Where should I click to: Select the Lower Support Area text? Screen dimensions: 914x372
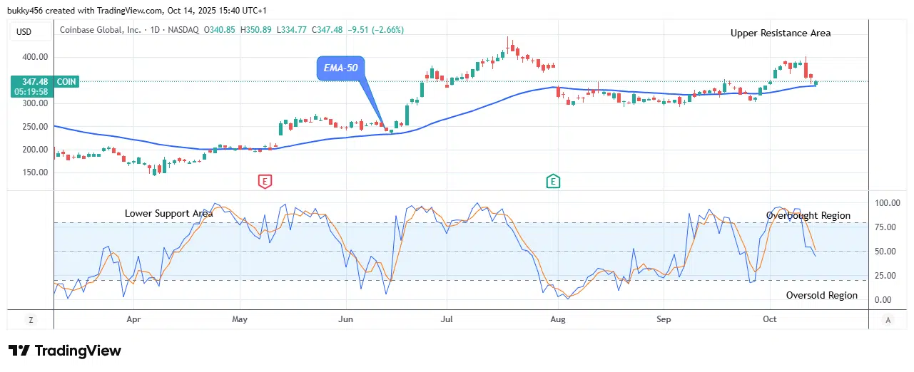coord(168,213)
